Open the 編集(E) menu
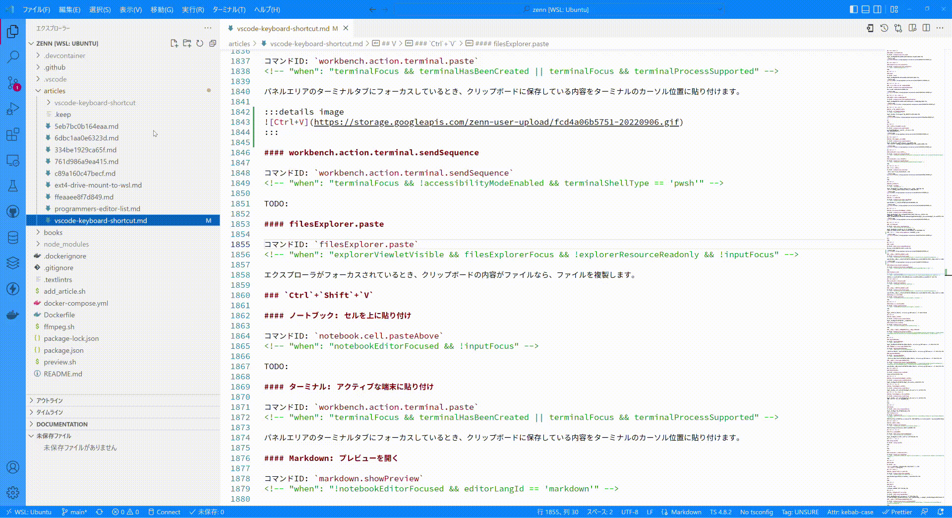The image size is (952, 518). (69, 9)
